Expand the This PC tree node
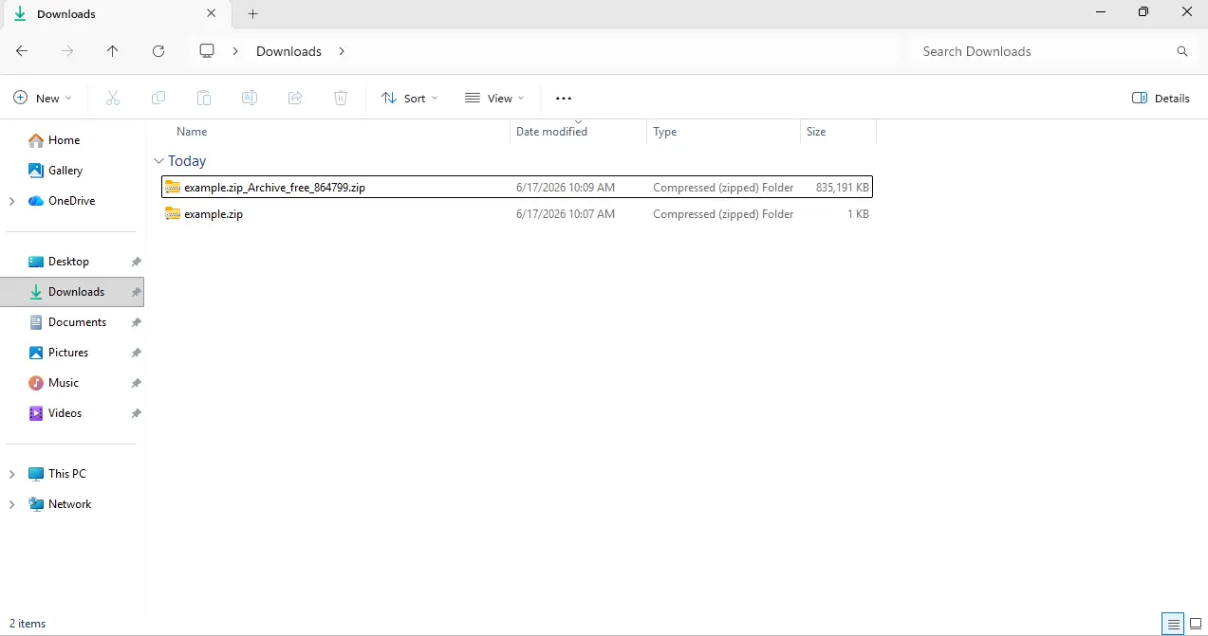The image size is (1208, 636). [x=11, y=474]
